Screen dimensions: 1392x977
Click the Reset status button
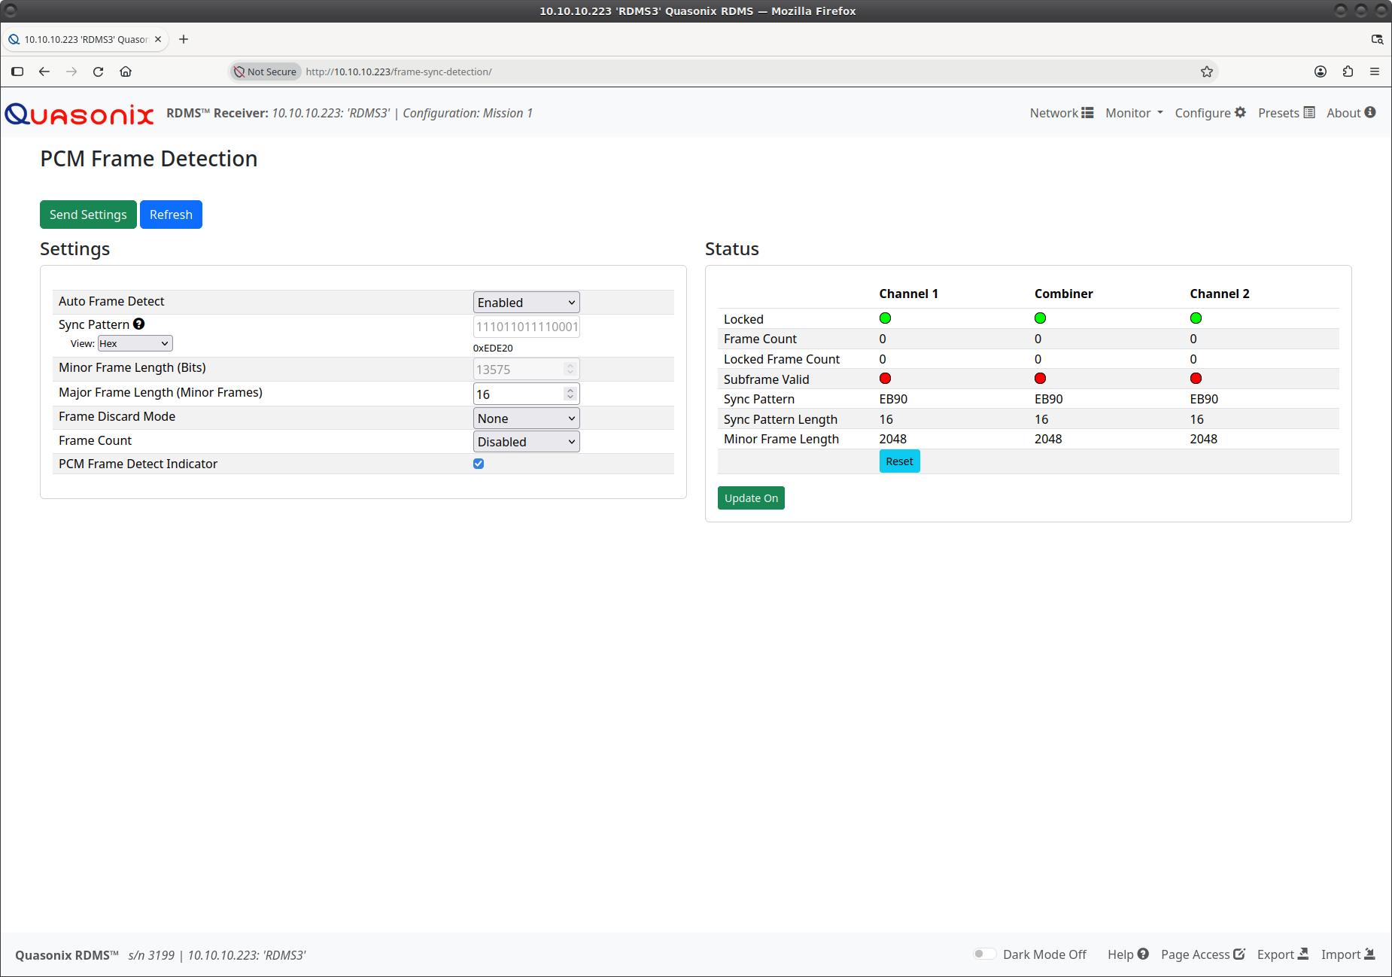(x=899, y=461)
